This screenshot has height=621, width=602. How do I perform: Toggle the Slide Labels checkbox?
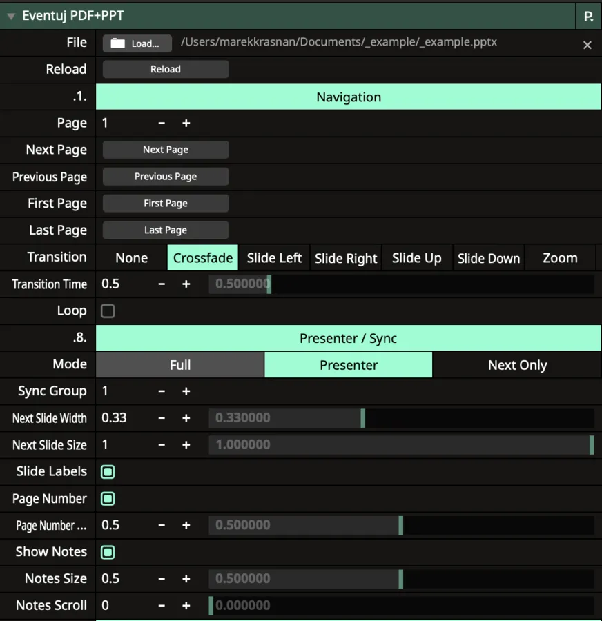[108, 472]
